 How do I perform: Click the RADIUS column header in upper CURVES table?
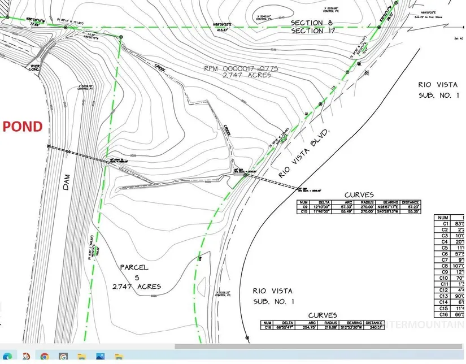point(367,202)
